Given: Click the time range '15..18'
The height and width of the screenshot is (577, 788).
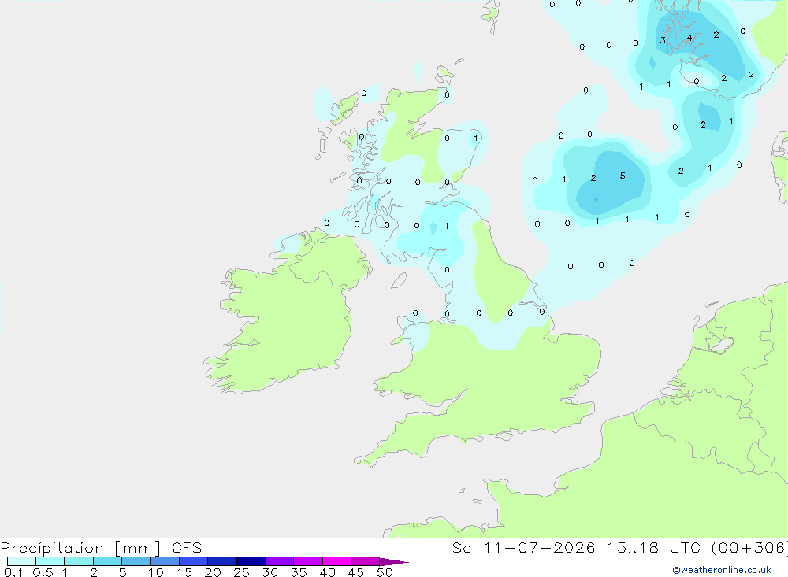Looking at the screenshot, I should point(632,547).
